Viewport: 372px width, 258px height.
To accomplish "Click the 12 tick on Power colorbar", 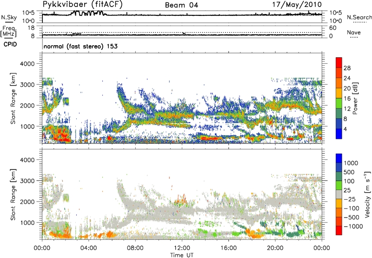I will coord(347,109).
